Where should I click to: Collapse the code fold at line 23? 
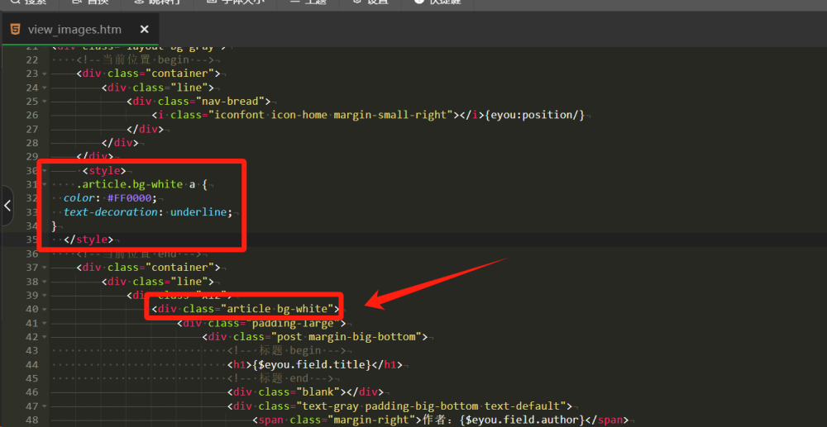click(45, 74)
